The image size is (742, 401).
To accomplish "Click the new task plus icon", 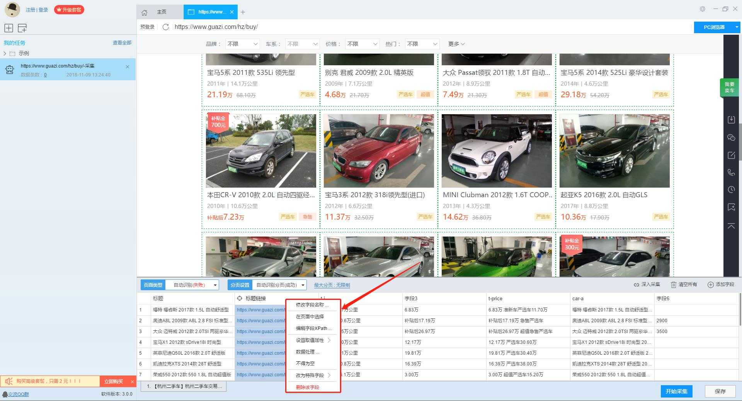I will (9, 28).
